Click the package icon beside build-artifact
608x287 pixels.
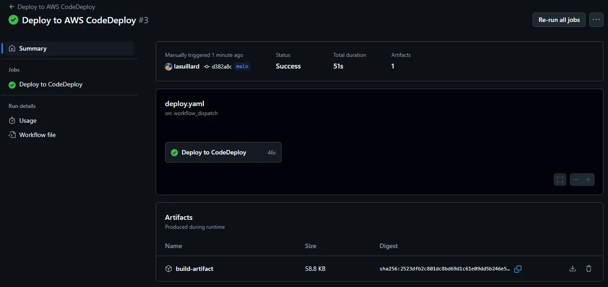[168, 269]
